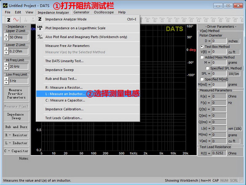Screen dimensions: 246x185
Task: Click the inches unit button for piston diameter
Action: (x=233, y=41)
